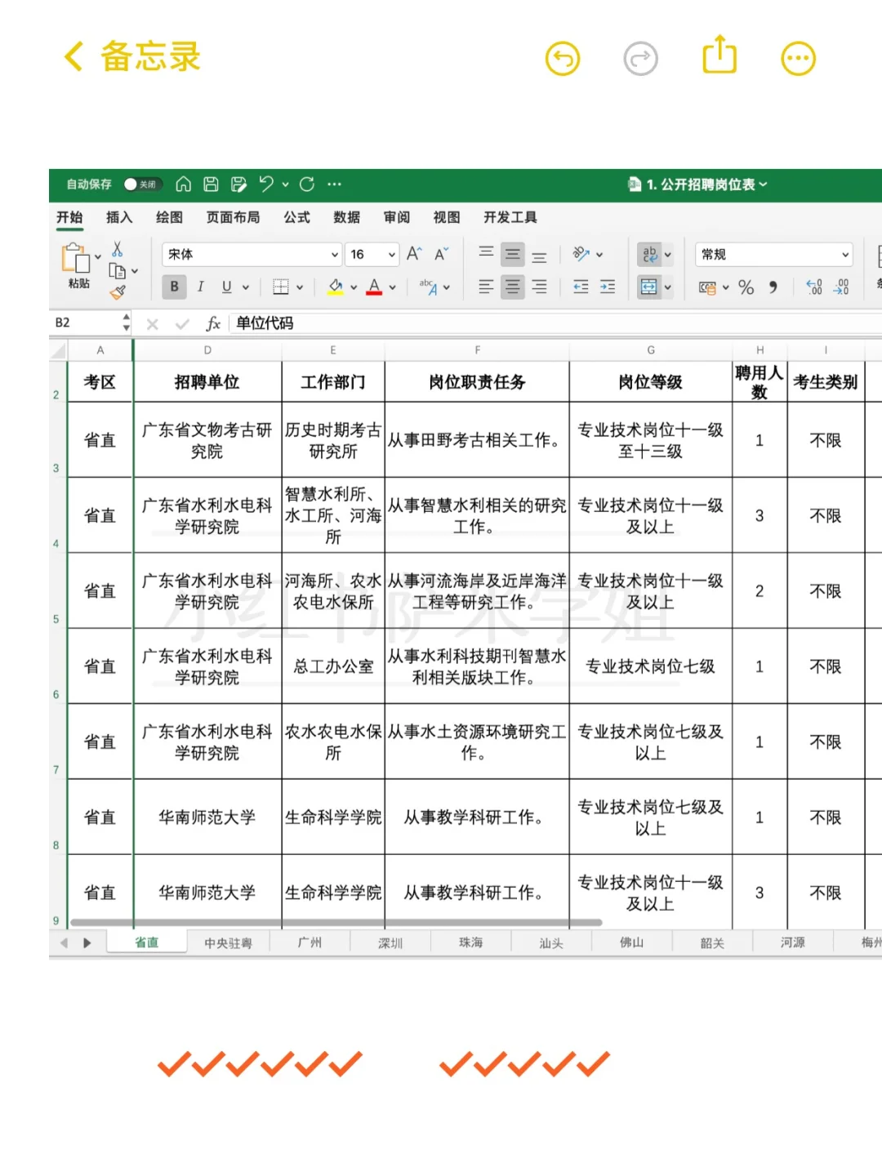Toggle underline formatting U

coord(226,287)
